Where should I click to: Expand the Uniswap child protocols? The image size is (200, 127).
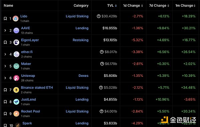pyautogui.click(x=5, y=78)
